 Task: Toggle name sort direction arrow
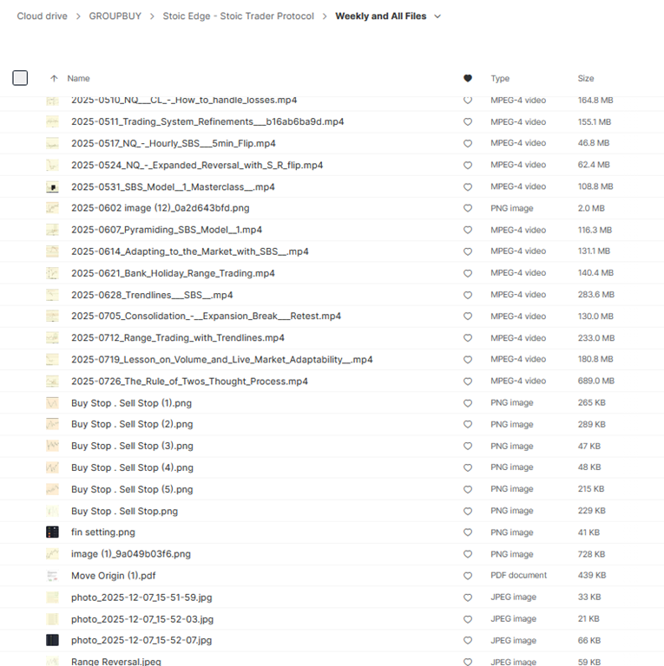click(54, 78)
